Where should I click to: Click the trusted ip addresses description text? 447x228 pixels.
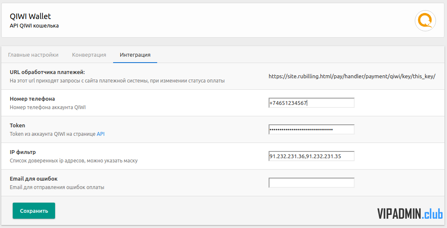pos(74,161)
